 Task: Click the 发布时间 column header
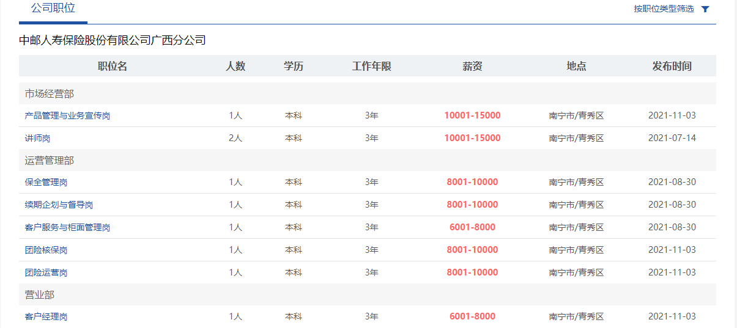coord(672,66)
